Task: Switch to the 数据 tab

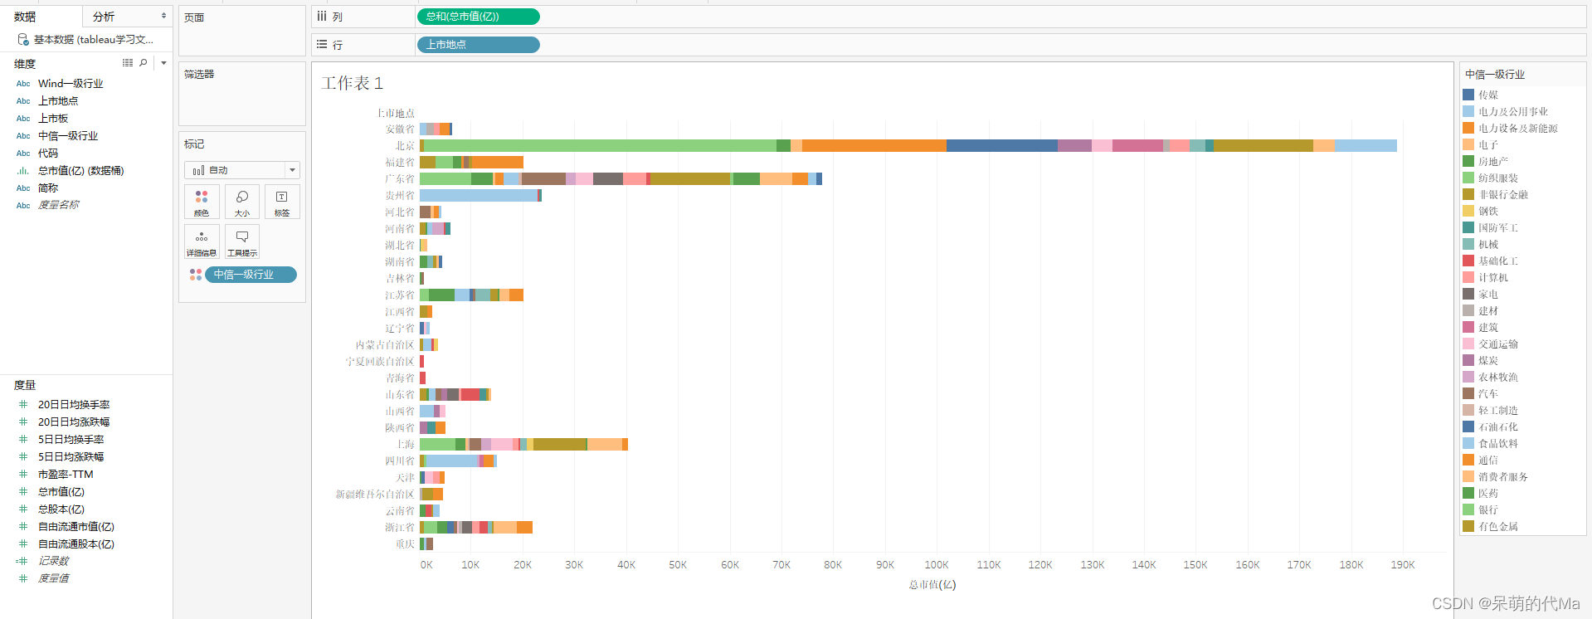Action: tap(25, 17)
